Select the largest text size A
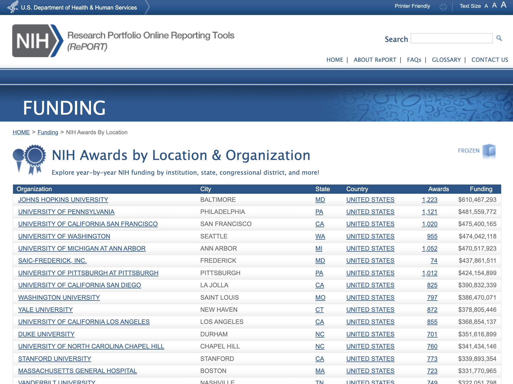 503,5
